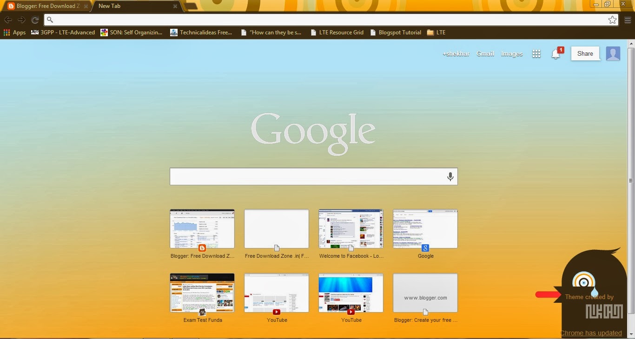The image size is (635, 339).
Task: Open the Chrome hamburger menu
Action: (628, 20)
